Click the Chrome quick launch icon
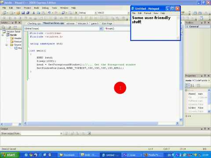 [x=31, y=155]
